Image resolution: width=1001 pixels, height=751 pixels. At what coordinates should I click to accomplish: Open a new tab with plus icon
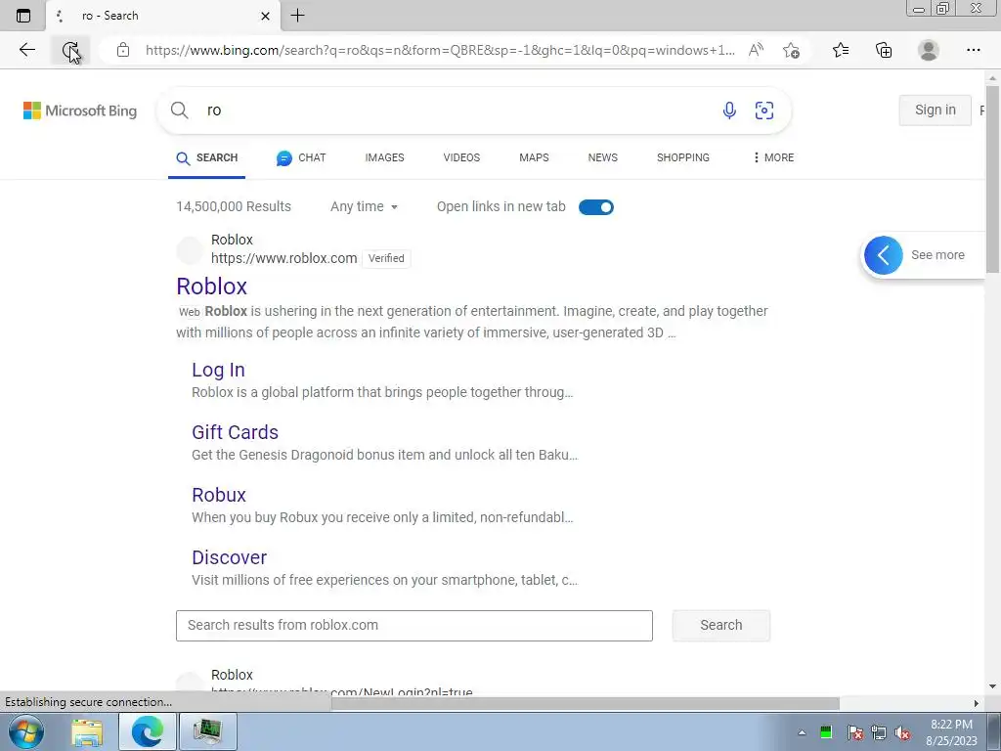pyautogui.click(x=297, y=16)
